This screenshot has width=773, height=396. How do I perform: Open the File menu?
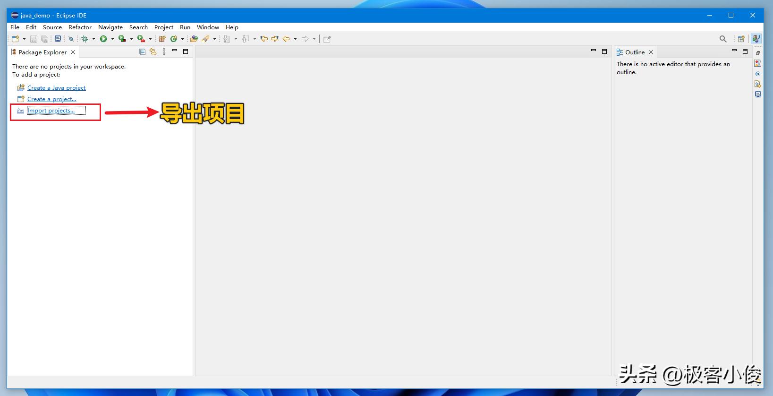pos(15,27)
